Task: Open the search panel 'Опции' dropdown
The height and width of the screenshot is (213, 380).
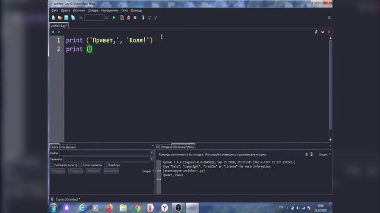Action: (x=148, y=171)
